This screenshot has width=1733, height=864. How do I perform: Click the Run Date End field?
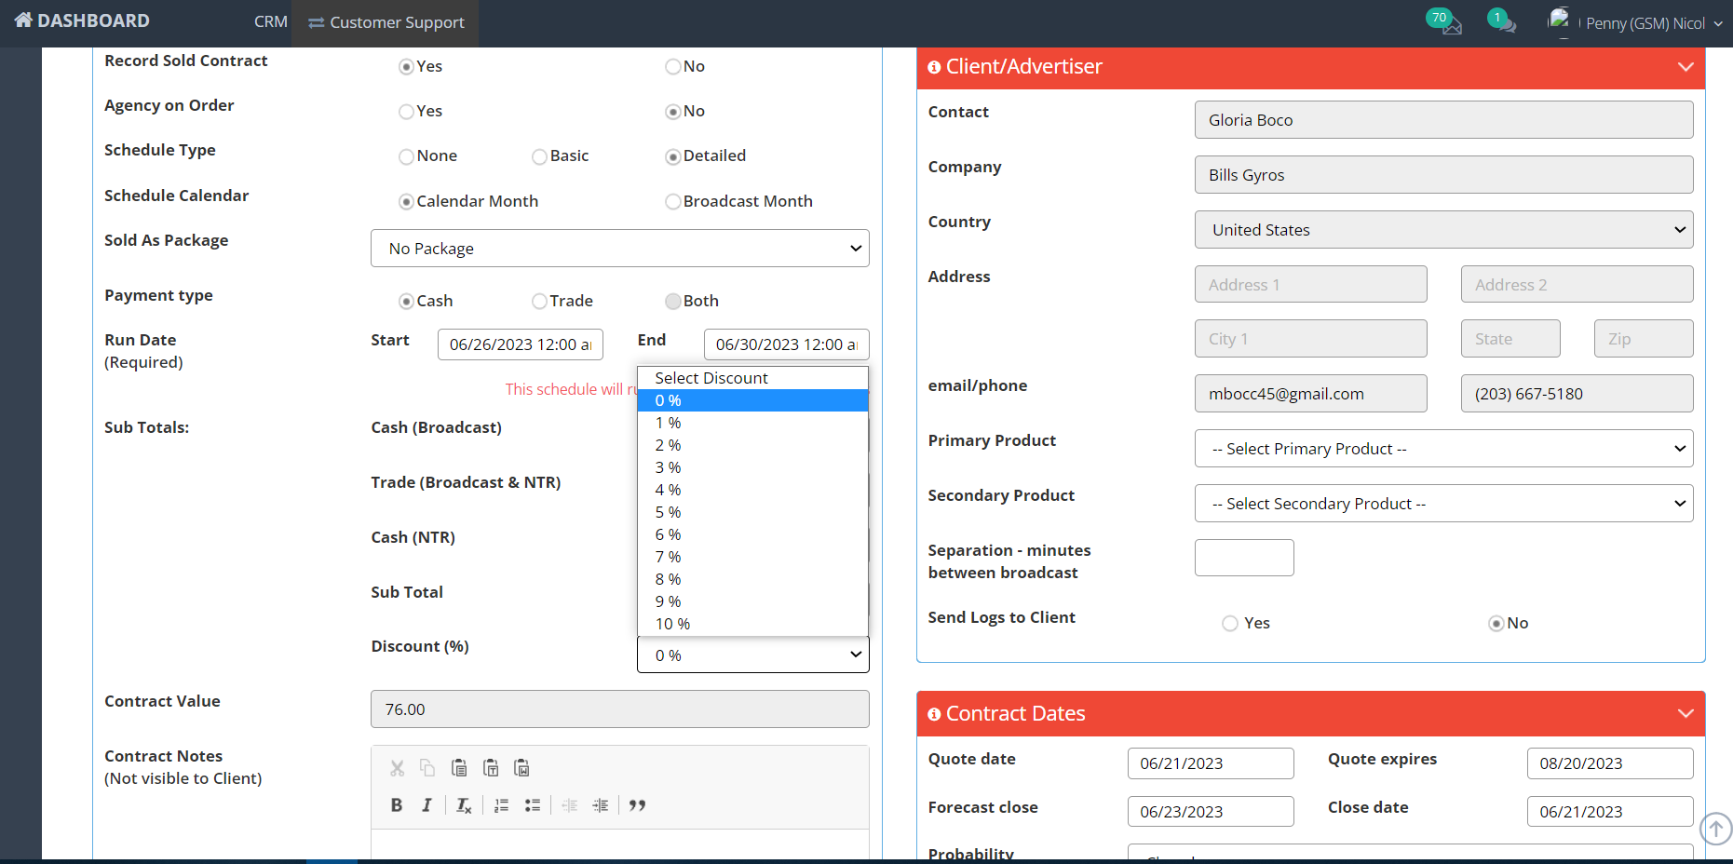(x=787, y=344)
